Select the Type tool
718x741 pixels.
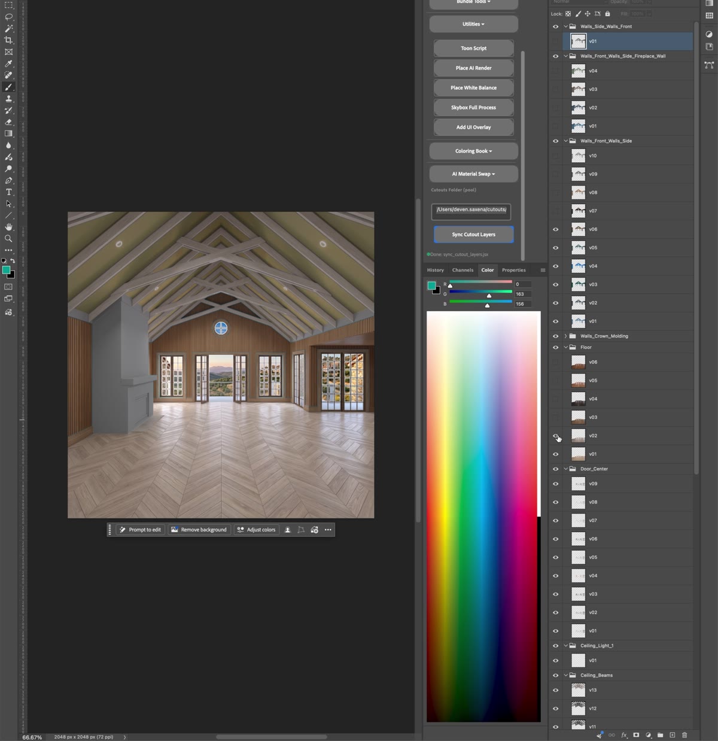pyautogui.click(x=8, y=192)
